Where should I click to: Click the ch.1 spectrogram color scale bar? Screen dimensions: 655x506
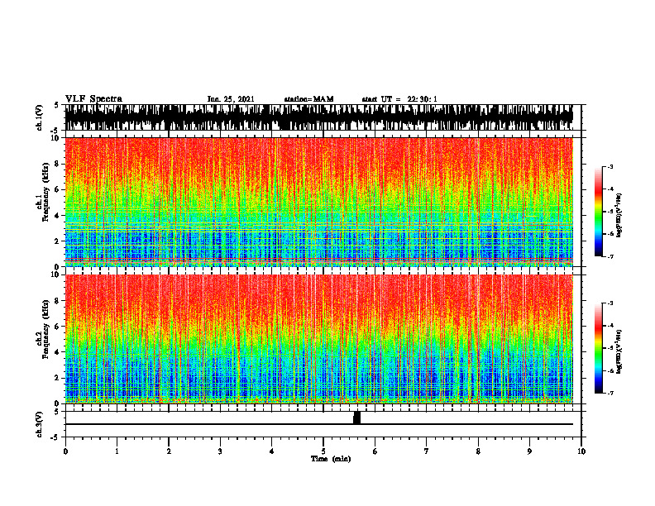pyautogui.click(x=598, y=212)
